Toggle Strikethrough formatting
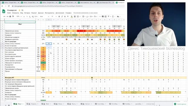This screenshot has width=188, height=106. point(65,16)
